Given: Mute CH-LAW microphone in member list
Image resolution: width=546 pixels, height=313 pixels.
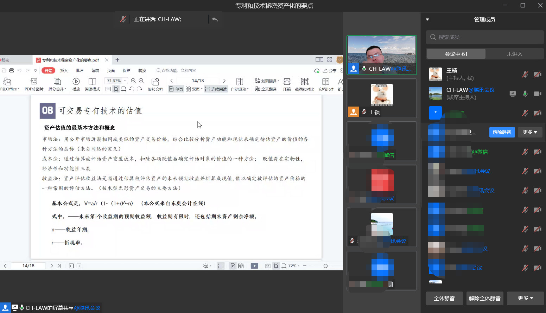Looking at the screenshot, I should pos(525,94).
